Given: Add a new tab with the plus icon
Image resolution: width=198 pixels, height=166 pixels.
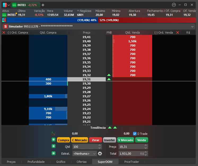Looking at the screenshot, I should [43, 5].
